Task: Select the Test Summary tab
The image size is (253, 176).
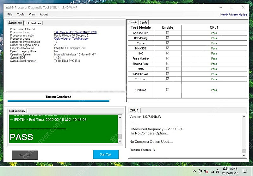Action: (17, 111)
